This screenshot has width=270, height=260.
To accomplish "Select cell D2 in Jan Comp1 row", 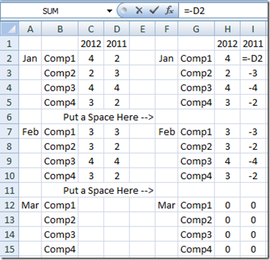I will point(116,58).
